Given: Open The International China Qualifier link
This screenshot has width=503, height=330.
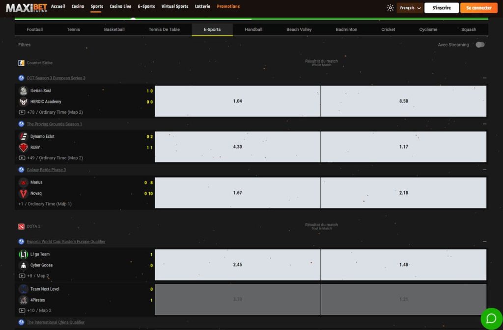Looking at the screenshot, I should 56,322.
